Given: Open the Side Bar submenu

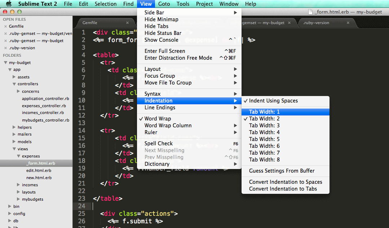Looking at the screenshot, I should click(189, 13).
